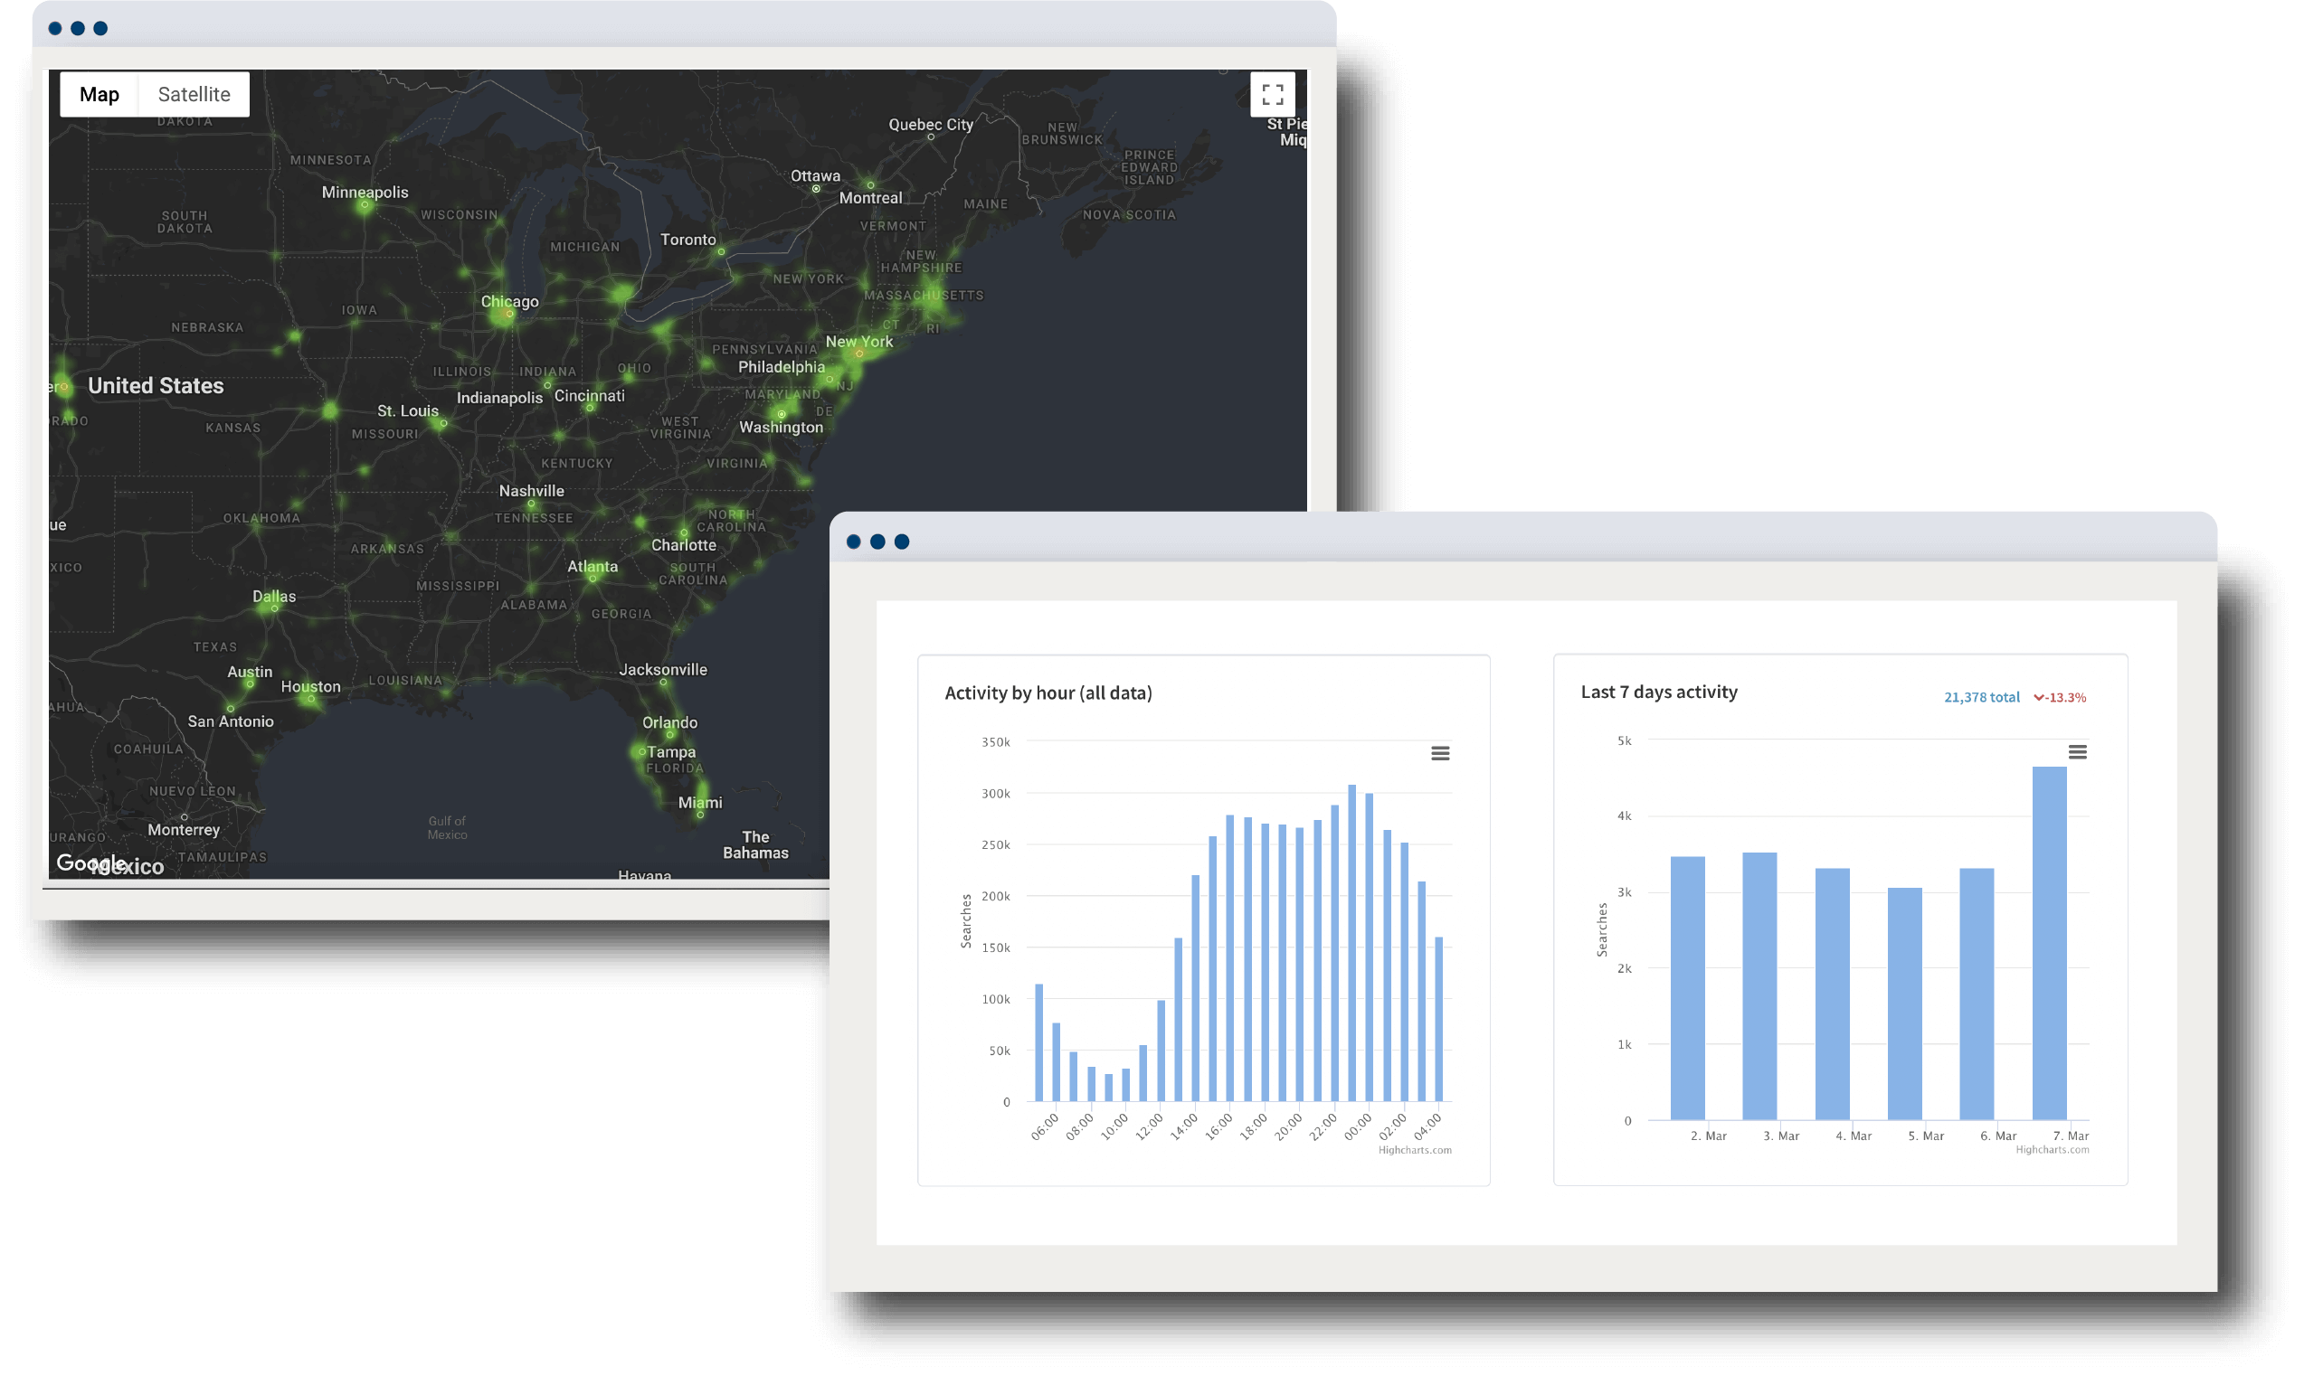
Task: Click the Google logo on the map
Action: pos(90,863)
